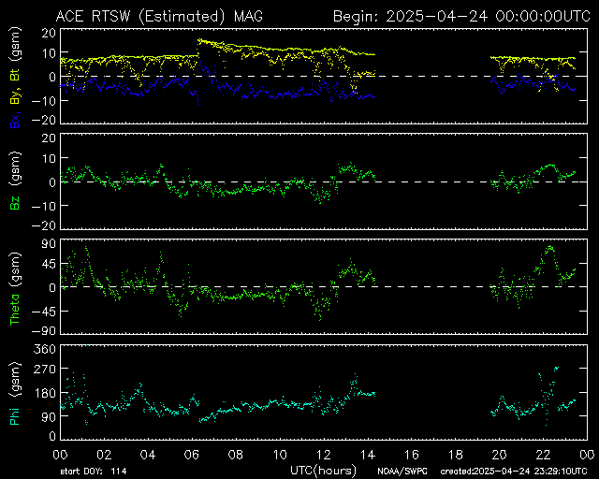Select the "12" hour label on time axis
Viewport: 599px width, 479px height.
324,455
